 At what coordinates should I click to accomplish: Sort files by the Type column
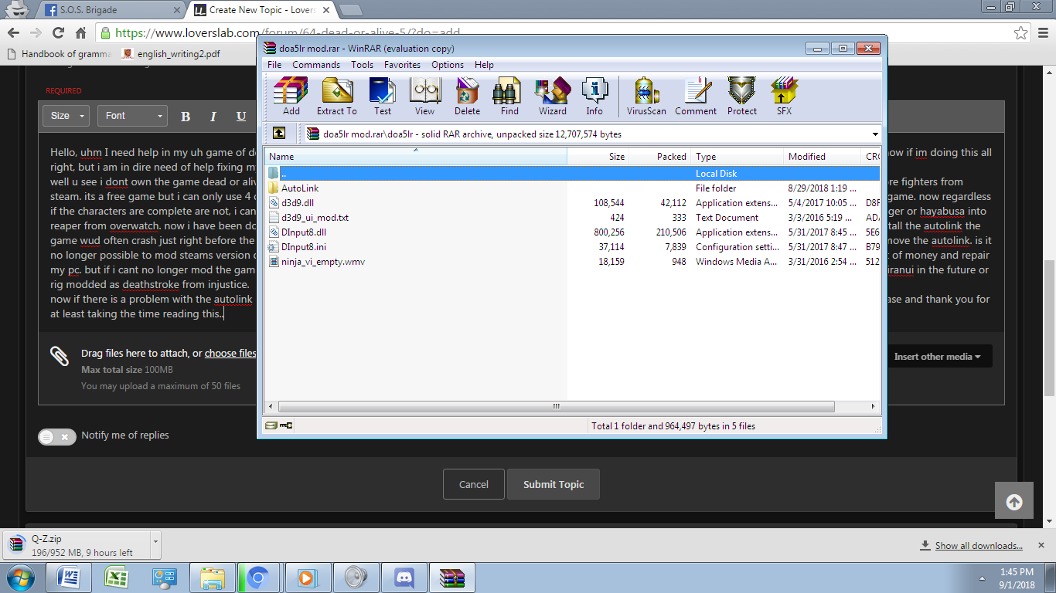(737, 157)
